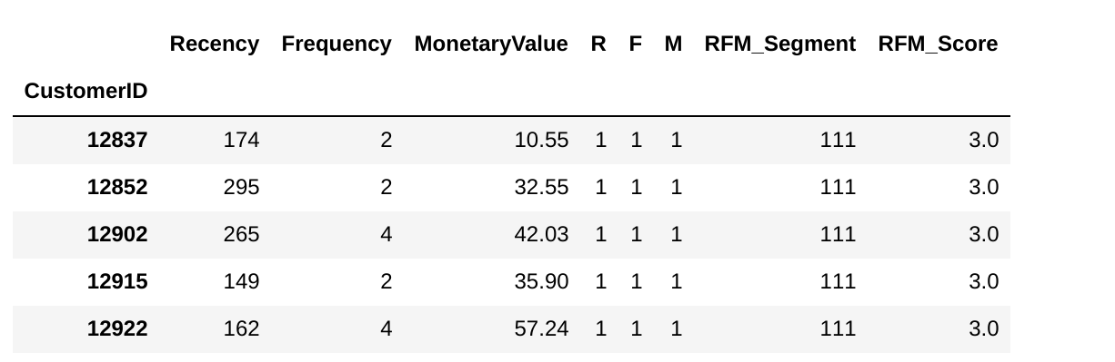Select the M column header
The height and width of the screenshot is (362, 1115).
coord(673,44)
